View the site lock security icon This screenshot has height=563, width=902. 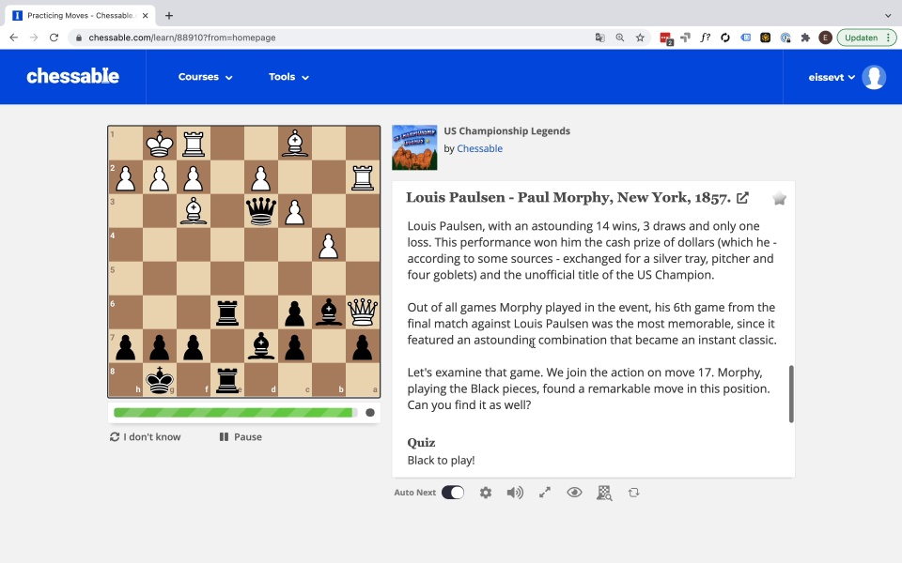click(78, 38)
